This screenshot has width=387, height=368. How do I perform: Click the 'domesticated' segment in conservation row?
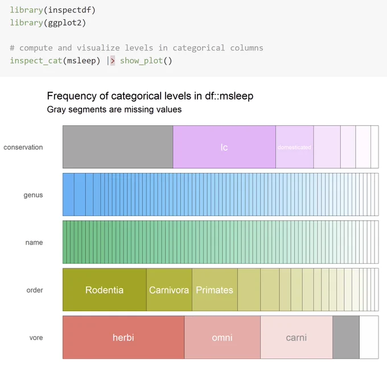point(294,147)
